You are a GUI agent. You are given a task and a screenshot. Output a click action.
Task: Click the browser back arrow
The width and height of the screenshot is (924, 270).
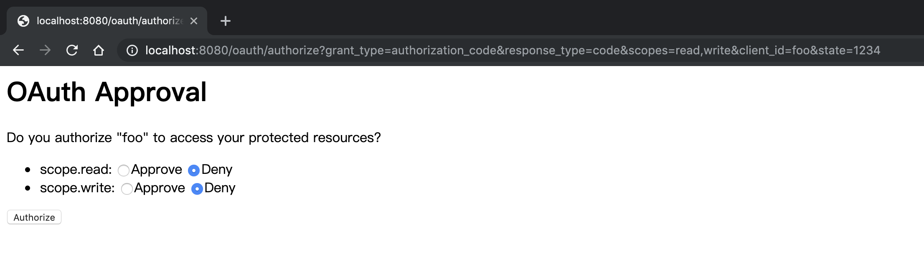click(18, 51)
